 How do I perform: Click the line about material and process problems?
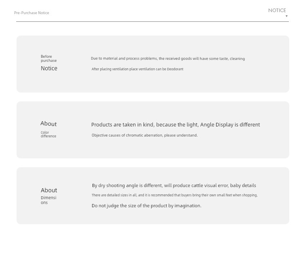(168, 59)
